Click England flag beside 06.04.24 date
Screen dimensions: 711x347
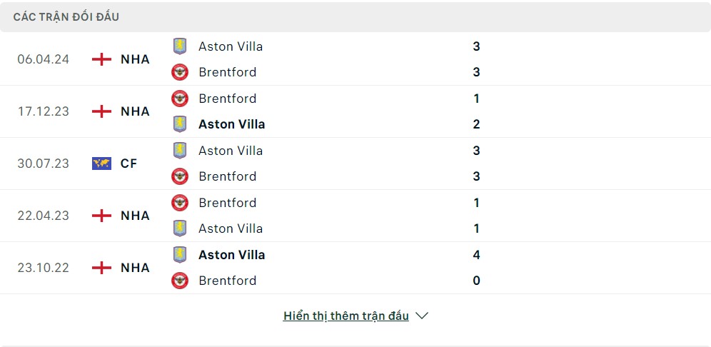[102, 59]
